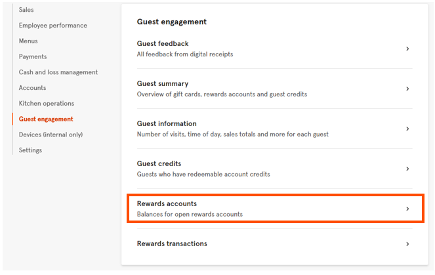Go to Employee performance reports

tap(52, 26)
